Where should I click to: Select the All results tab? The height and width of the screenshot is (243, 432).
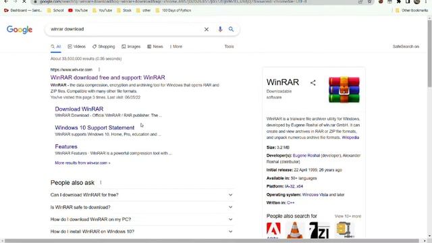[x=56, y=47]
